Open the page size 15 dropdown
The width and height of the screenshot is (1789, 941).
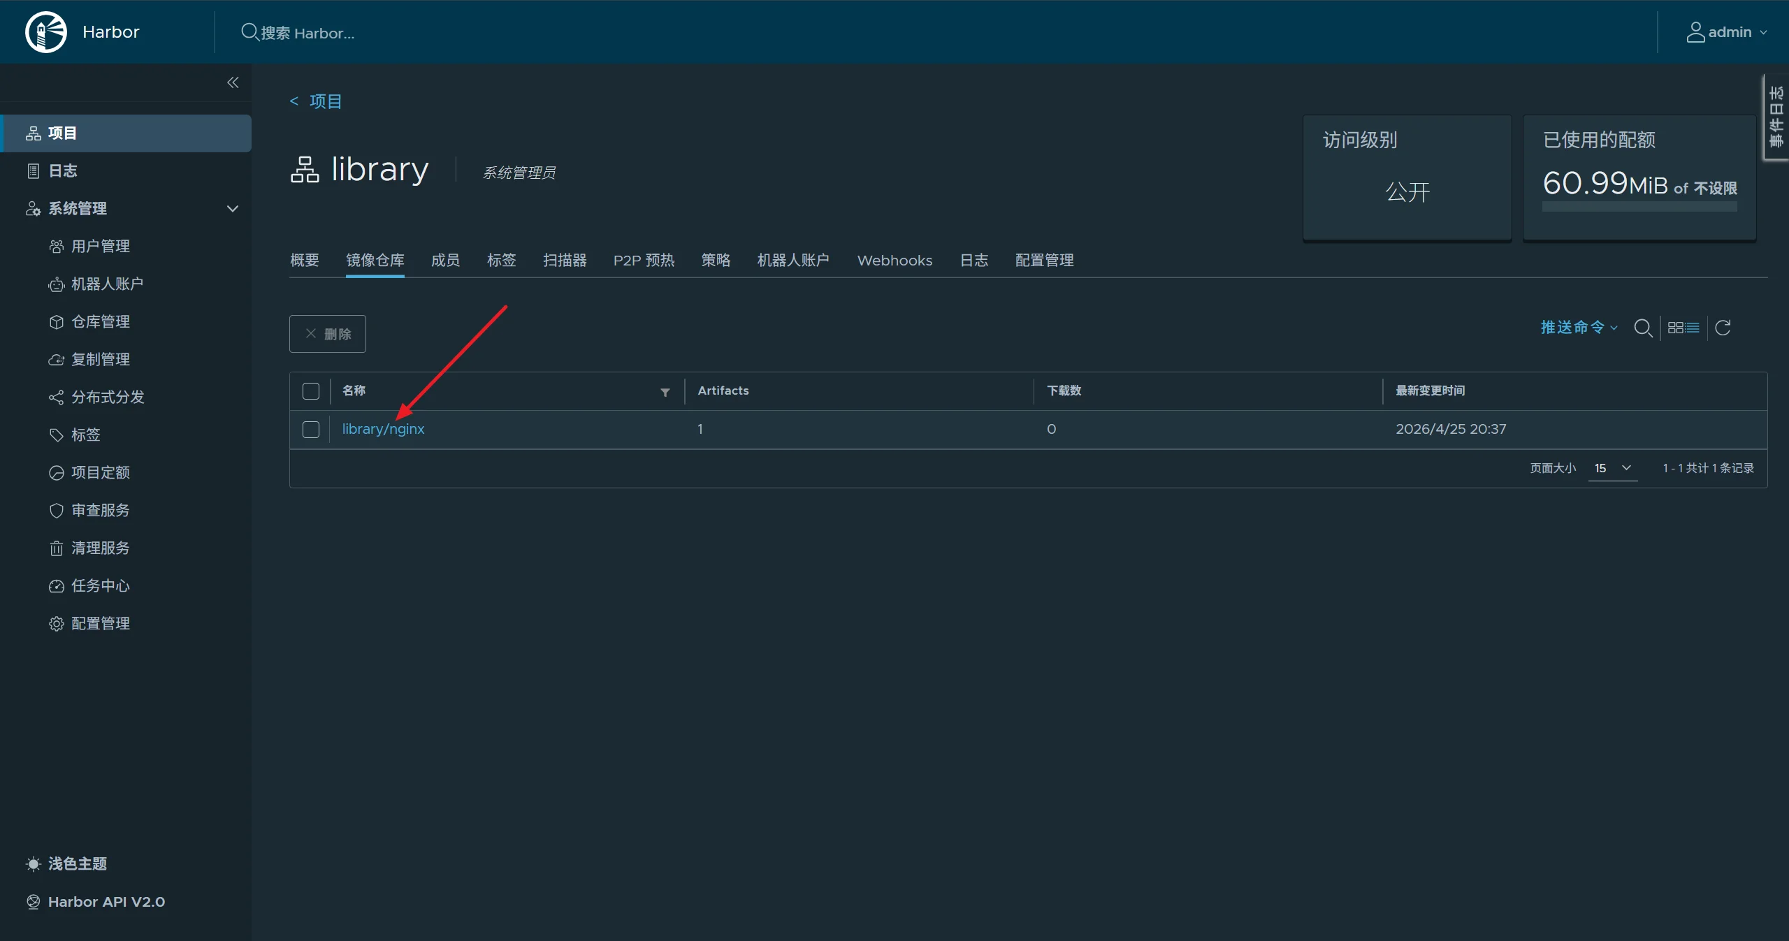1613,468
